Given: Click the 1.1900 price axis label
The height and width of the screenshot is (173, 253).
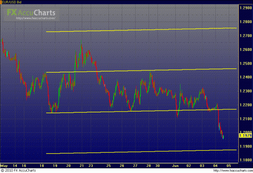Looking at the screenshot, I should tap(246, 146).
